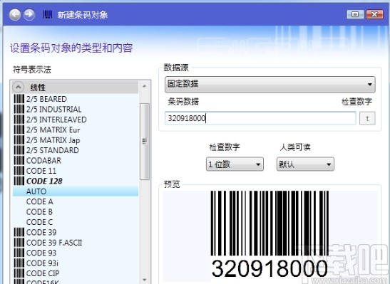Click the 2/5 STANDARD barcode icon
This screenshot has width=390, height=284.
tap(19, 150)
